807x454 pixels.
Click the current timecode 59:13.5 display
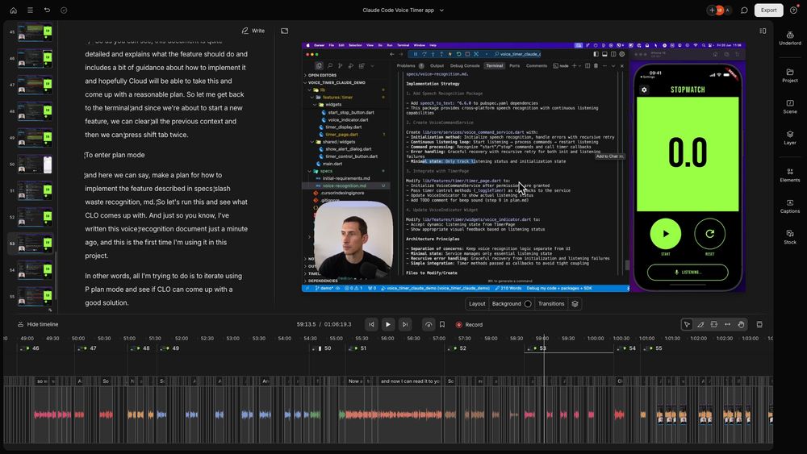(306, 324)
